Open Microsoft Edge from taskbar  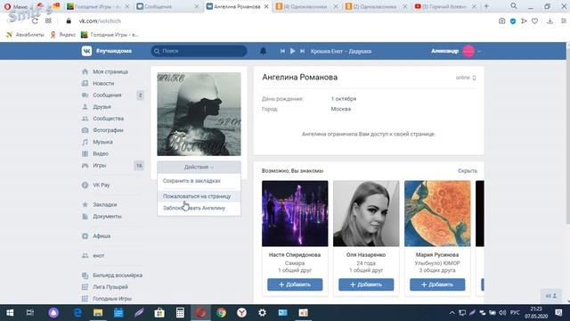(77, 313)
